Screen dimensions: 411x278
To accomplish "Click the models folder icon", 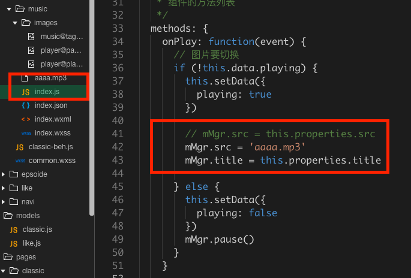I will click(x=8, y=216).
